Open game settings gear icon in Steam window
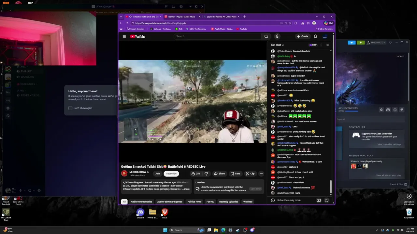The image size is (417, 234). 381,110
